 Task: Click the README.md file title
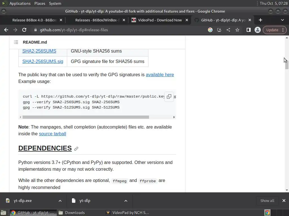point(35,42)
